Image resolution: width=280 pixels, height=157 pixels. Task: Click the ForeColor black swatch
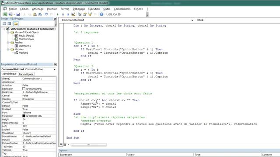point(24,116)
